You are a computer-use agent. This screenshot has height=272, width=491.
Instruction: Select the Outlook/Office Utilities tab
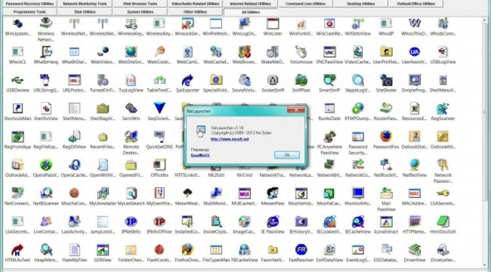point(416,4)
